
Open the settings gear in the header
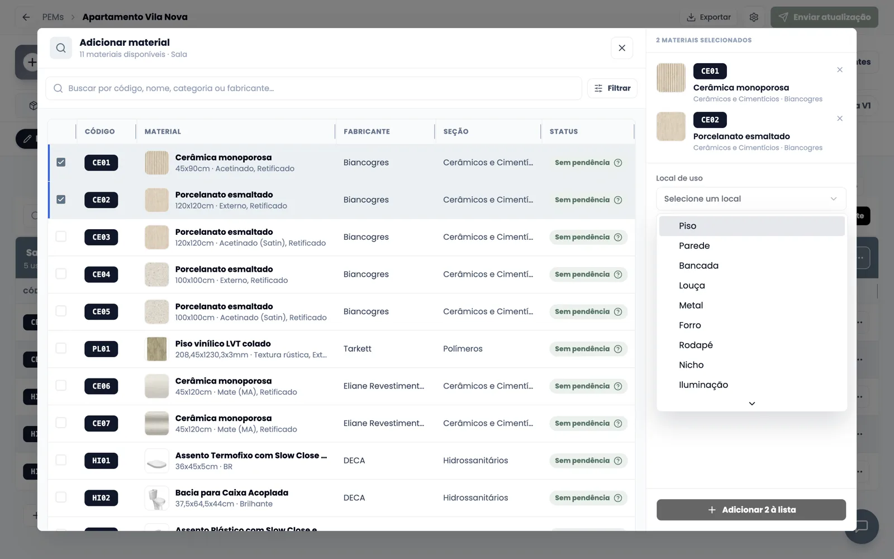[754, 17]
